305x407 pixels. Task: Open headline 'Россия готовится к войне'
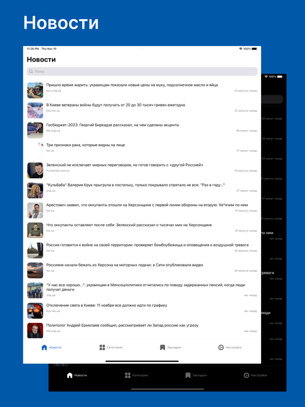(147, 245)
